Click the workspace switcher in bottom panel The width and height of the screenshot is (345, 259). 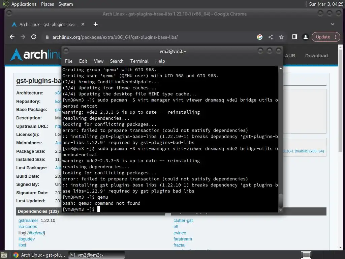coord(306,255)
